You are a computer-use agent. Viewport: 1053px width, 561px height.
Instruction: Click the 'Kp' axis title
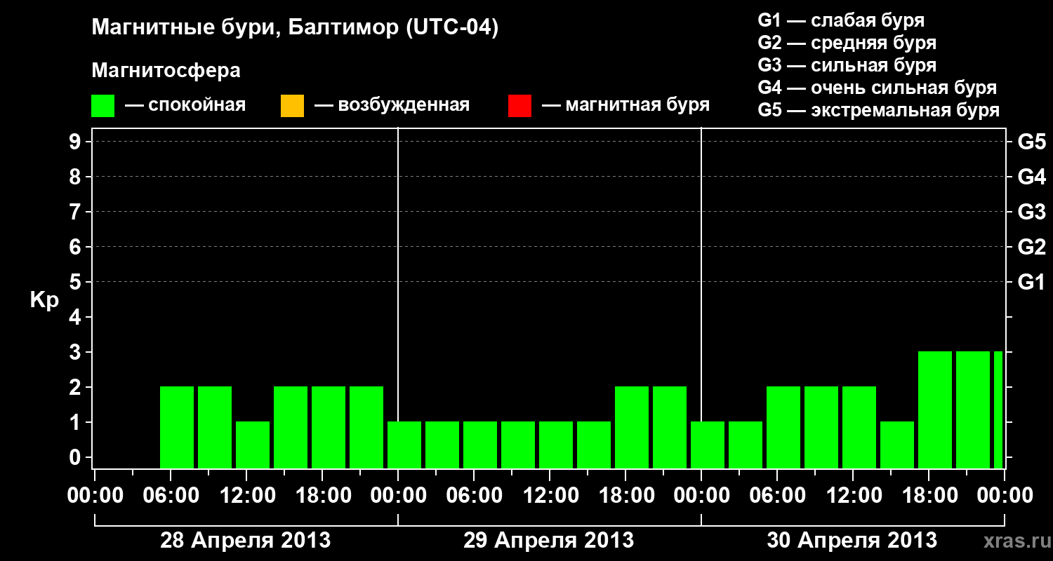click(x=45, y=300)
